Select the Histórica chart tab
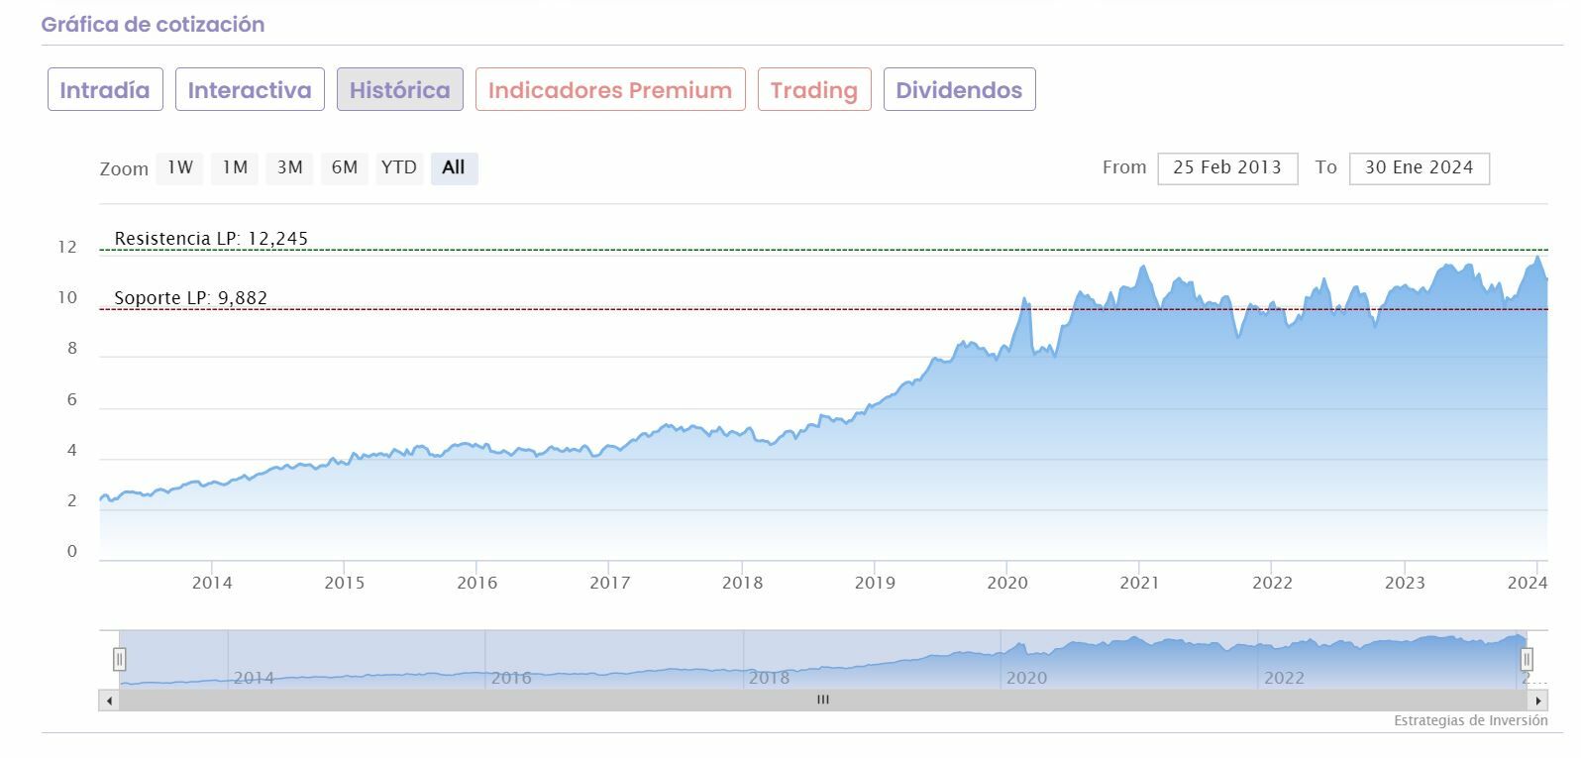This screenshot has height=758, width=1581. pos(399,90)
